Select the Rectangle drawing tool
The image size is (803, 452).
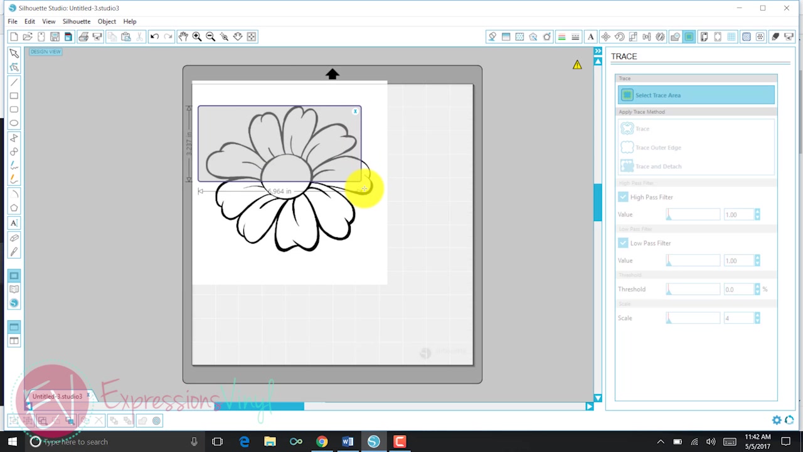[14, 96]
